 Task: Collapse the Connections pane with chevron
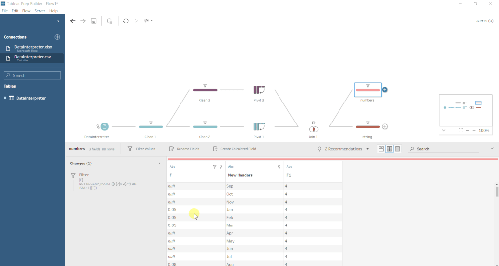click(58, 21)
